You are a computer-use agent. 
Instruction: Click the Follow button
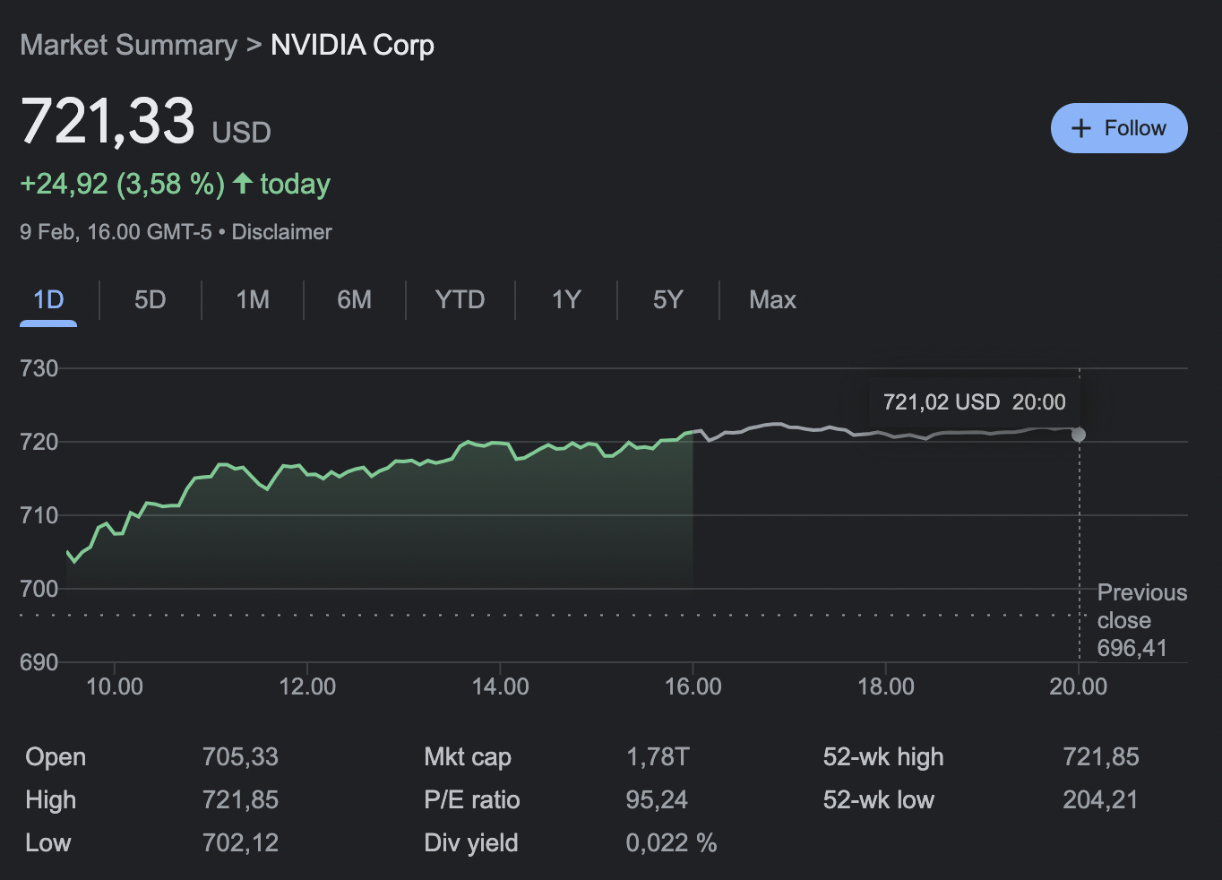1119,128
